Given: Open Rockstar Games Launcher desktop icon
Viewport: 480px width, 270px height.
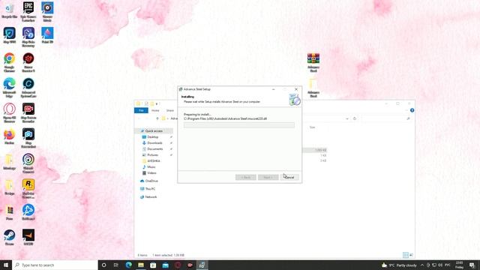Looking at the screenshot, I should [28, 189].
